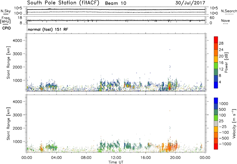Click the date '30/Jul/2017'
237x164 pixels.
coord(190,3)
